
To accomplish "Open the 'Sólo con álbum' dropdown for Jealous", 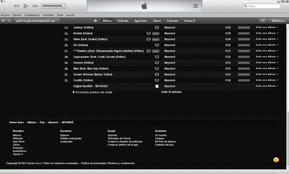I will tap(267, 27).
